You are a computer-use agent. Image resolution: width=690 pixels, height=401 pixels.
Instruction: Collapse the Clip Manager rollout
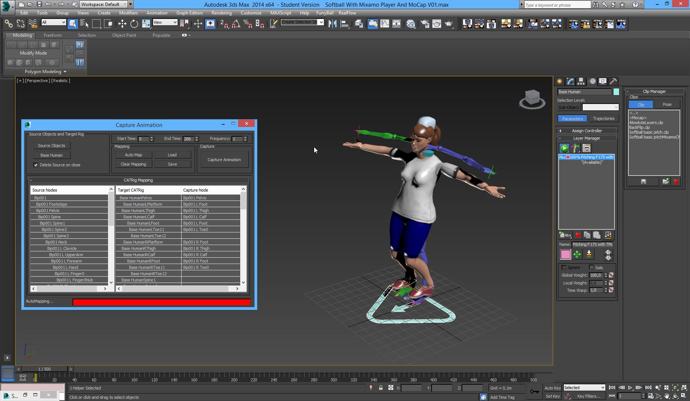coord(654,91)
